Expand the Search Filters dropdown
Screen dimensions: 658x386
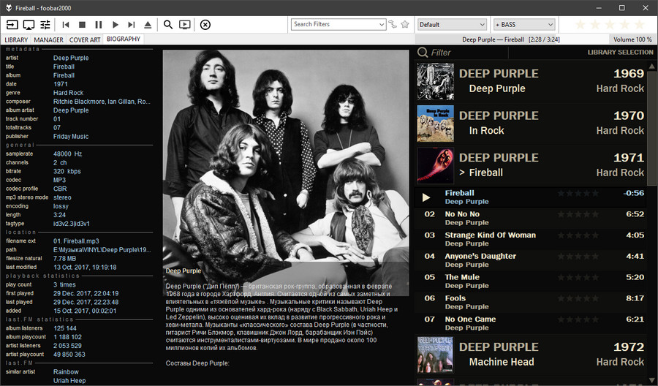[382, 24]
